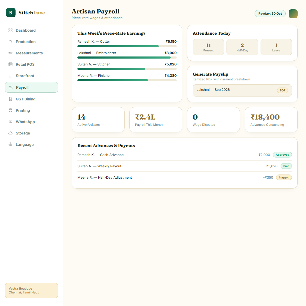This screenshot has width=306, height=306.
Task: Click Meena R. — Finisher label
Action: pyautogui.click(x=94, y=76)
